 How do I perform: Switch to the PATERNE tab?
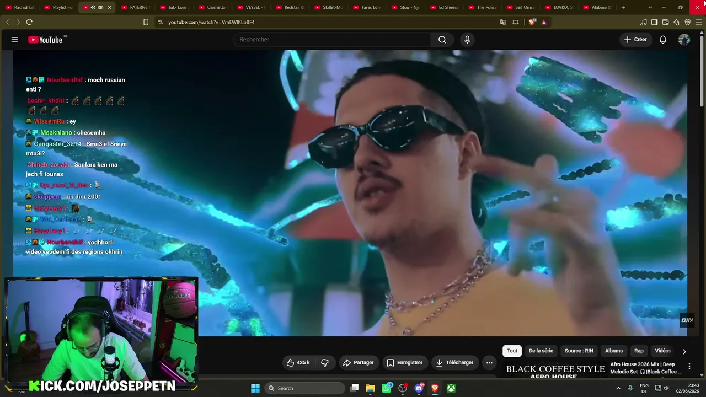pos(135,7)
